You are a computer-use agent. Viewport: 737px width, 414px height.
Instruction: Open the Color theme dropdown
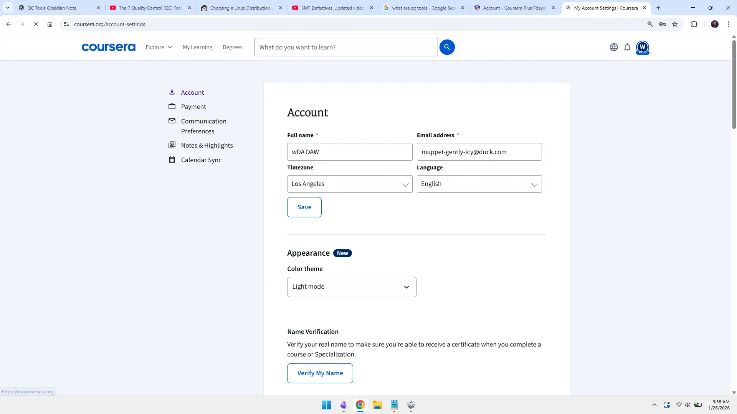[352, 287]
